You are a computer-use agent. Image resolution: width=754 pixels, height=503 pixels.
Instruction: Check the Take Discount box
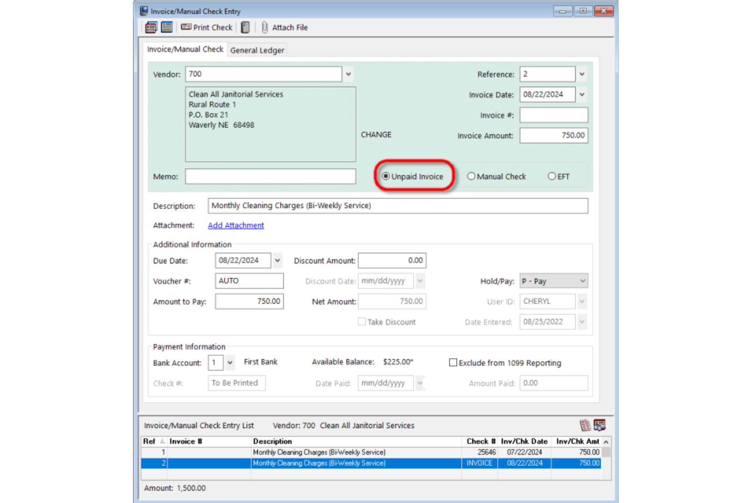tap(362, 322)
